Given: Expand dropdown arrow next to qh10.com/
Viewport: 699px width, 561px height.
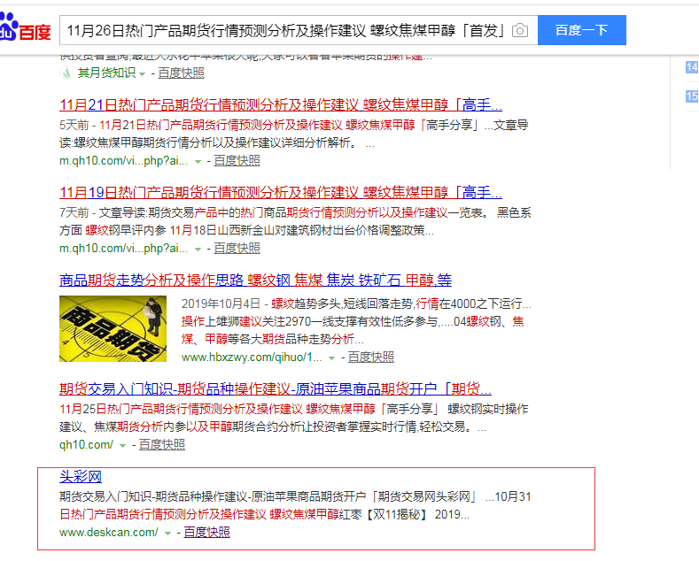Looking at the screenshot, I should (122, 446).
